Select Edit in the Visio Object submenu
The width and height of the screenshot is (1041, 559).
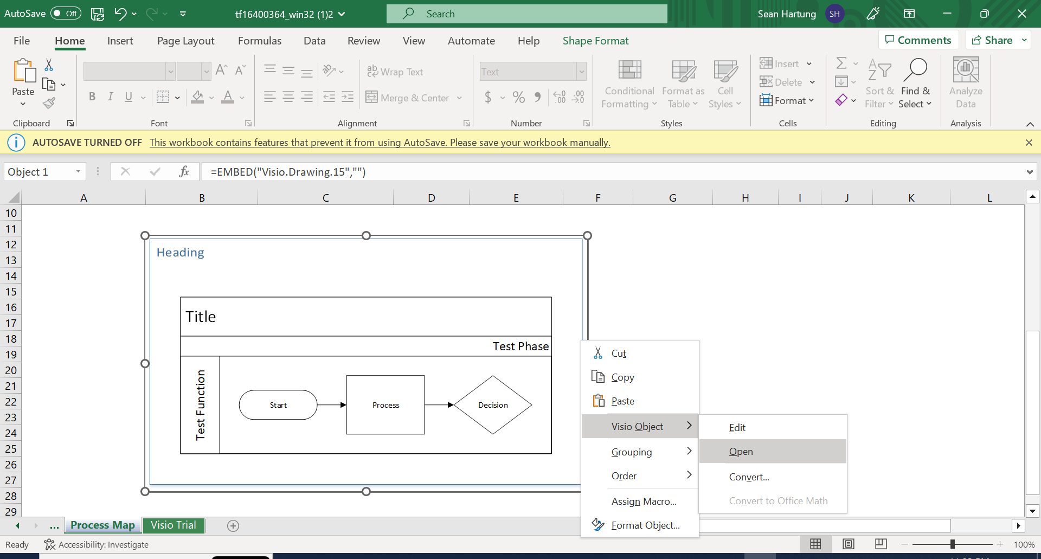[773, 427]
